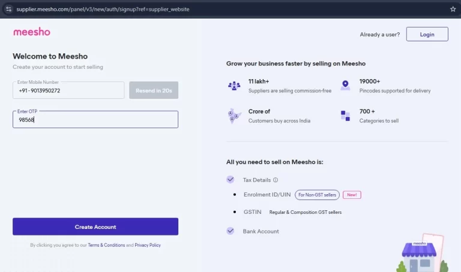Click the 'Tax Details' label

point(257,180)
